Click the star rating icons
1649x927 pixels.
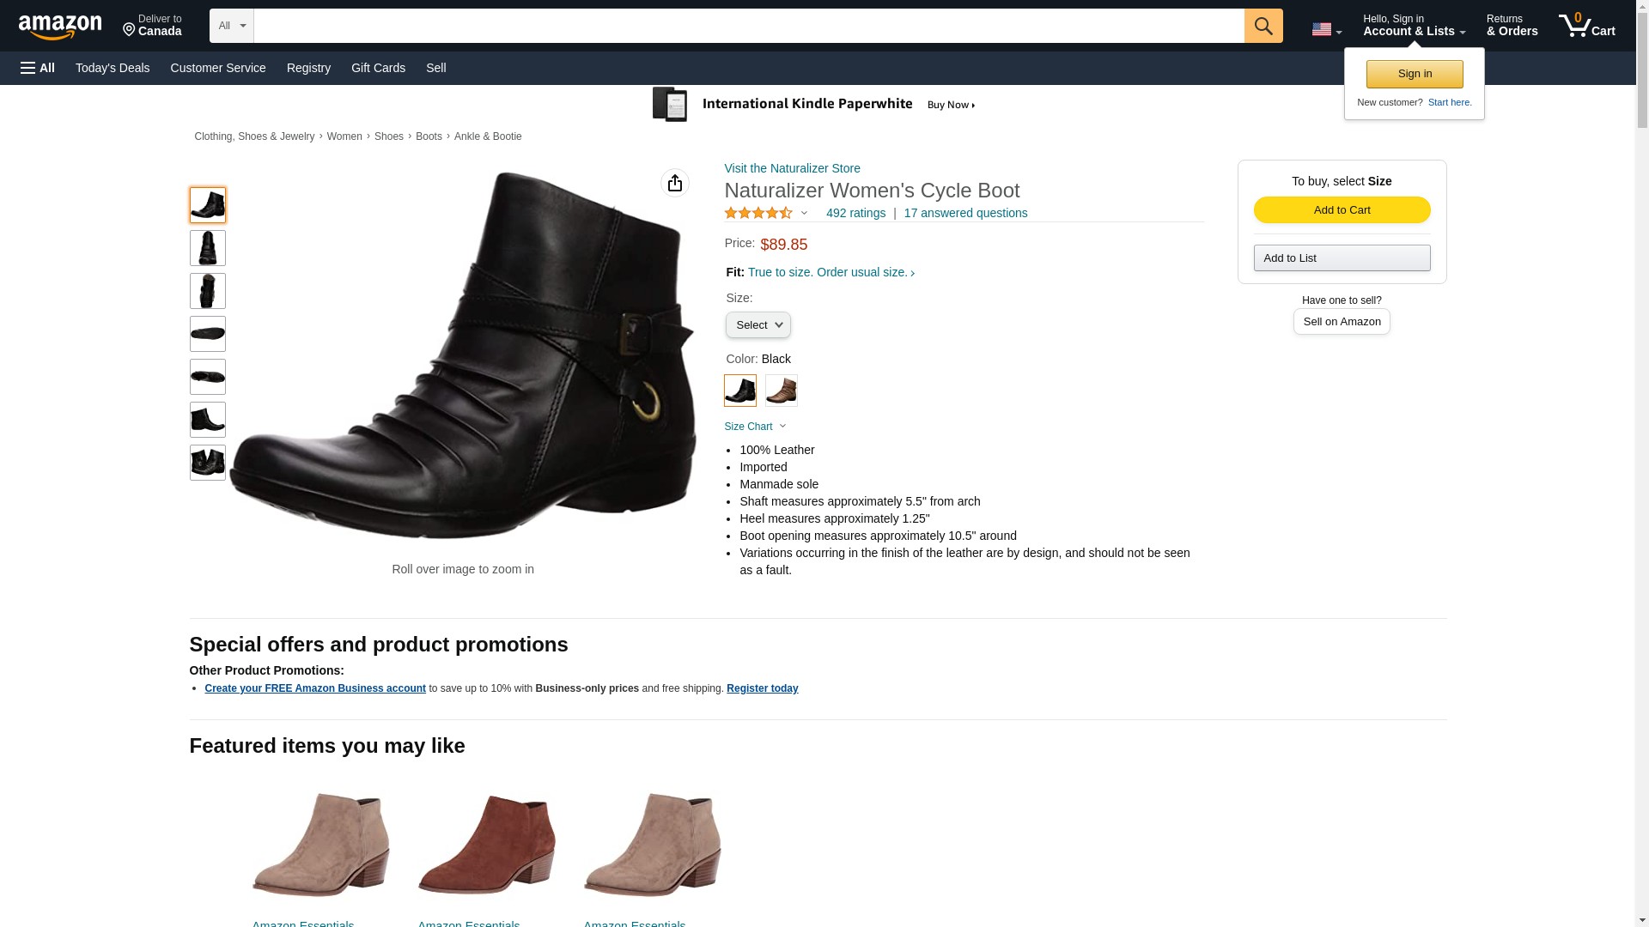click(758, 213)
